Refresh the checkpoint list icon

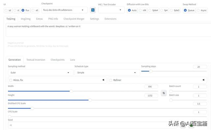pyautogui.click(x=93, y=10)
